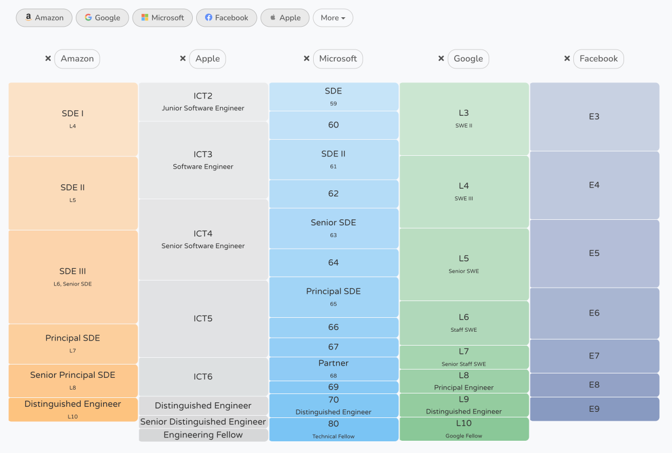Select Google L7 Senior Staff SWE block
The image size is (672, 453).
coord(464,357)
